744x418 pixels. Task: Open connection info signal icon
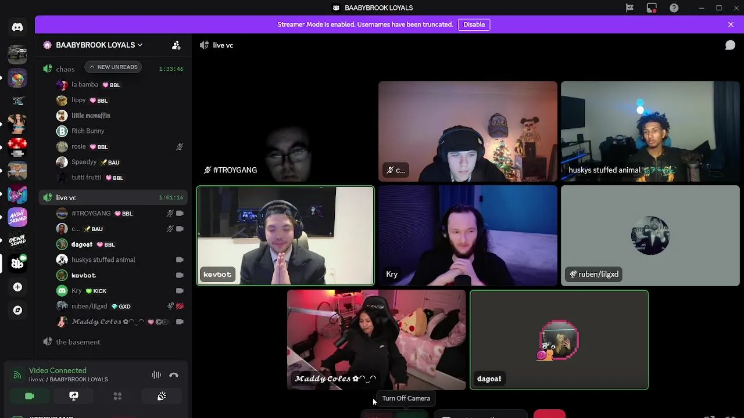click(x=17, y=375)
